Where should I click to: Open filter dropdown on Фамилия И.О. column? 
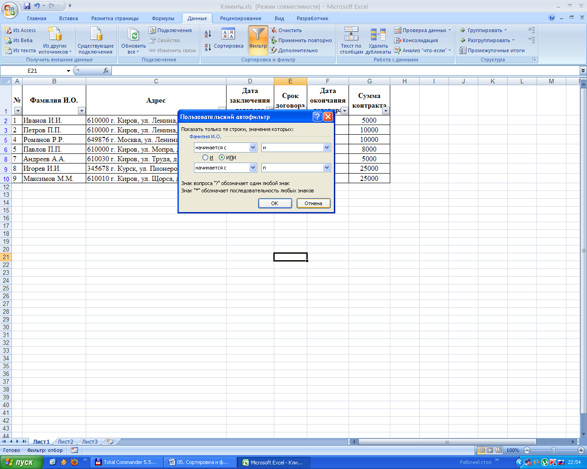[82, 110]
